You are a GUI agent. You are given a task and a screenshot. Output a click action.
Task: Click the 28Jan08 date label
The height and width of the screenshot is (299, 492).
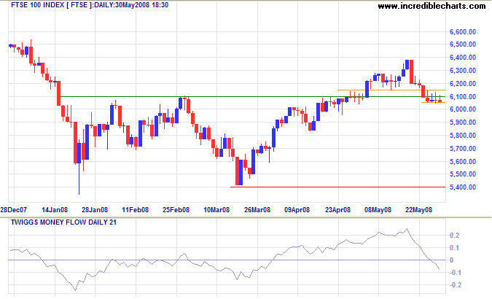point(95,210)
